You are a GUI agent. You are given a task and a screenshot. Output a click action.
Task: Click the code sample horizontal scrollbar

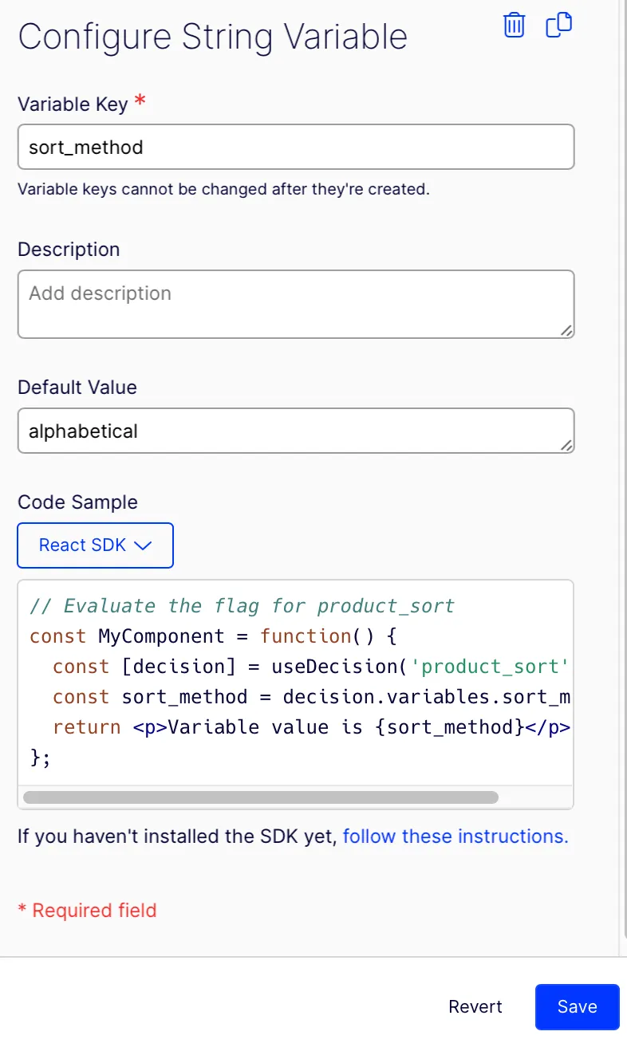[261, 797]
